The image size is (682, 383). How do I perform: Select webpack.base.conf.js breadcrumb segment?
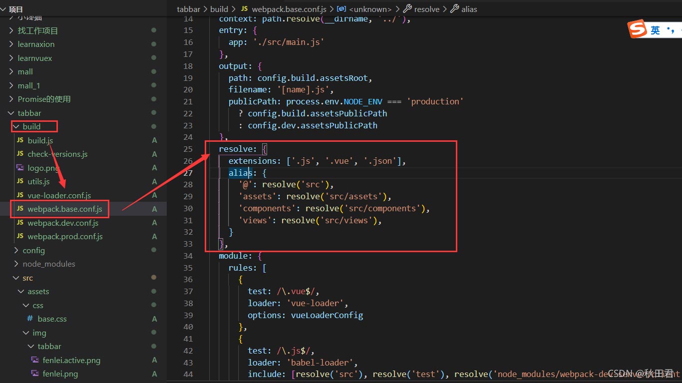pyautogui.click(x=289, y=9)
